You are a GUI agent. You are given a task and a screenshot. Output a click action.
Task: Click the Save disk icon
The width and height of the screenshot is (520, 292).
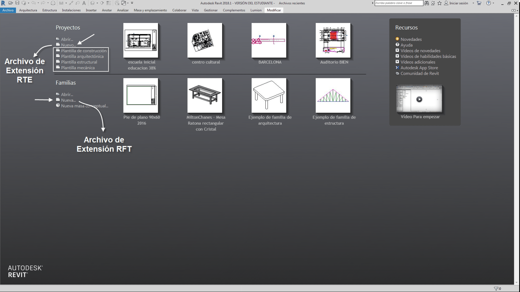[x=17, y=3]
